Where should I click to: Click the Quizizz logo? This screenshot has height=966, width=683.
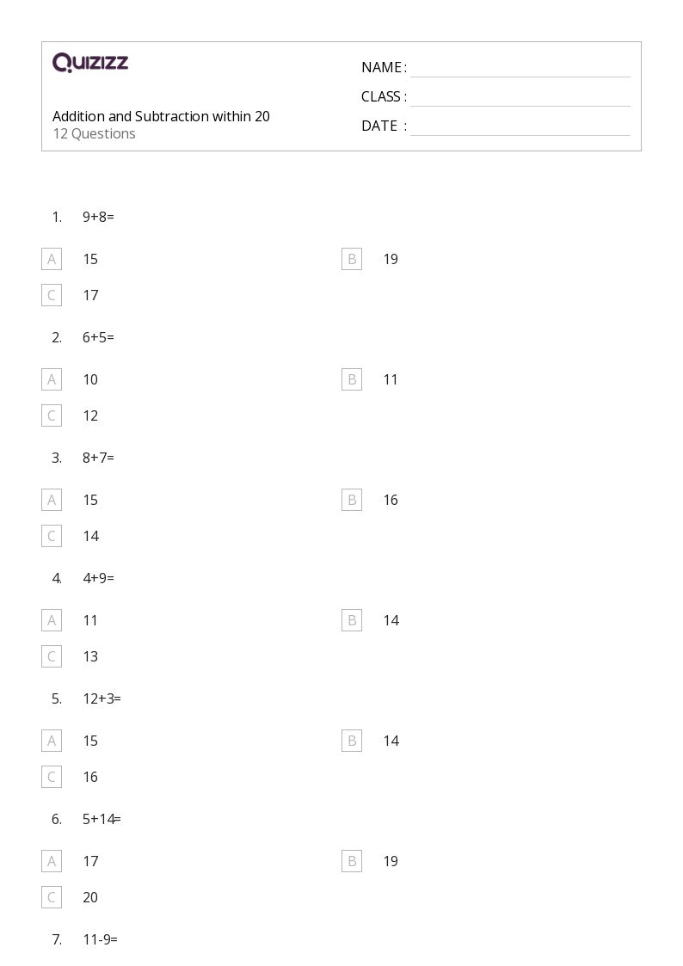90,62
